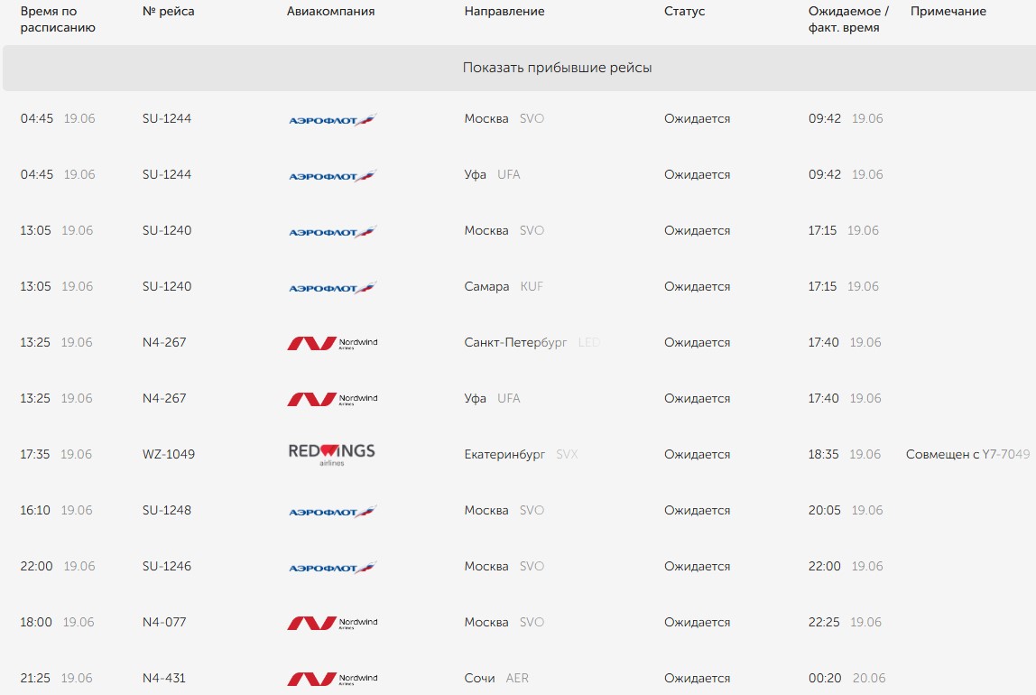Screen dimensions: 1036x695
Task: Open flight number WZ-1049
Action: click(168, 454)
